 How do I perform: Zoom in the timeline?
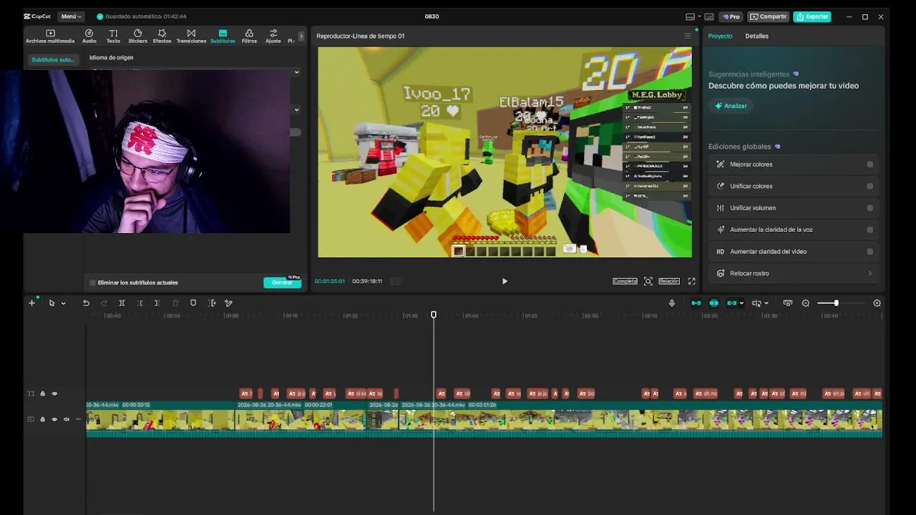(877, 303)
